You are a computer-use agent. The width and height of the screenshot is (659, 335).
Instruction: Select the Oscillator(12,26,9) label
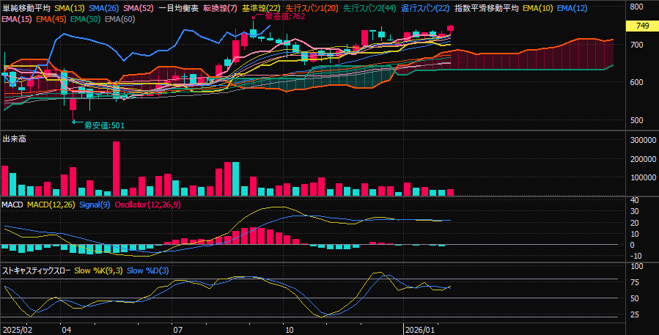coord(145,204)
